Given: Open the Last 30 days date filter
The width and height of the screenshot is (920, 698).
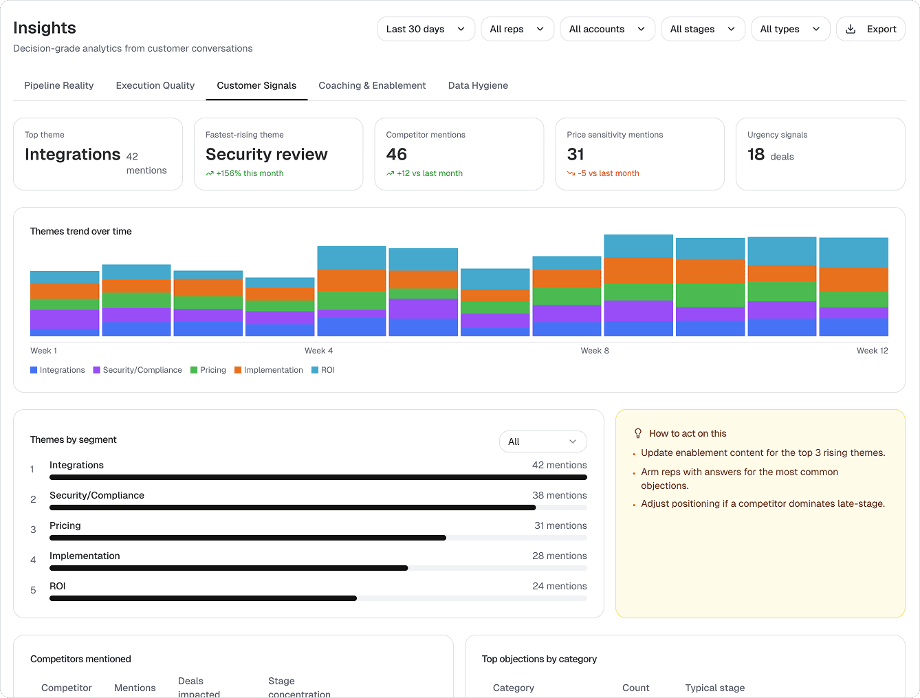Looking at the screenshot, I should [426, 29].
